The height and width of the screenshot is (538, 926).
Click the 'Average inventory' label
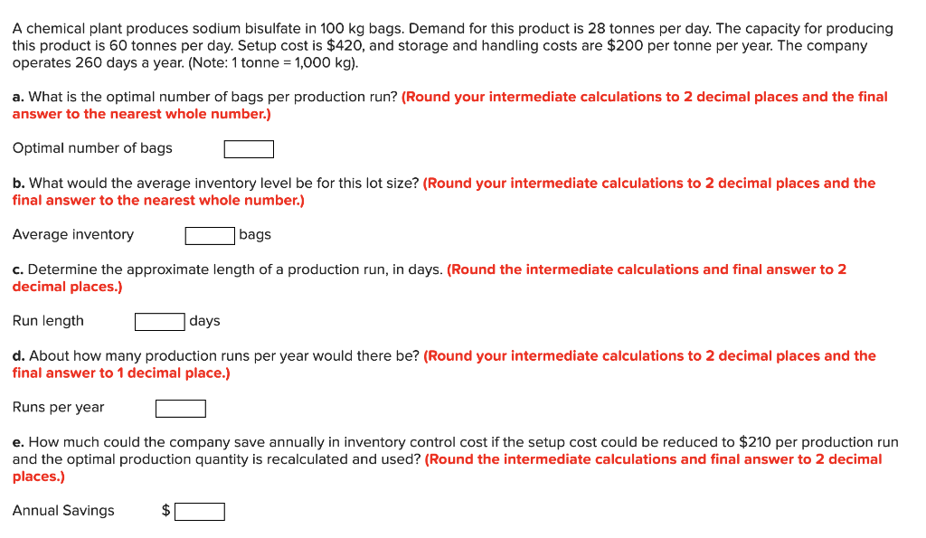pyautogui.click(x=72, y=234)
